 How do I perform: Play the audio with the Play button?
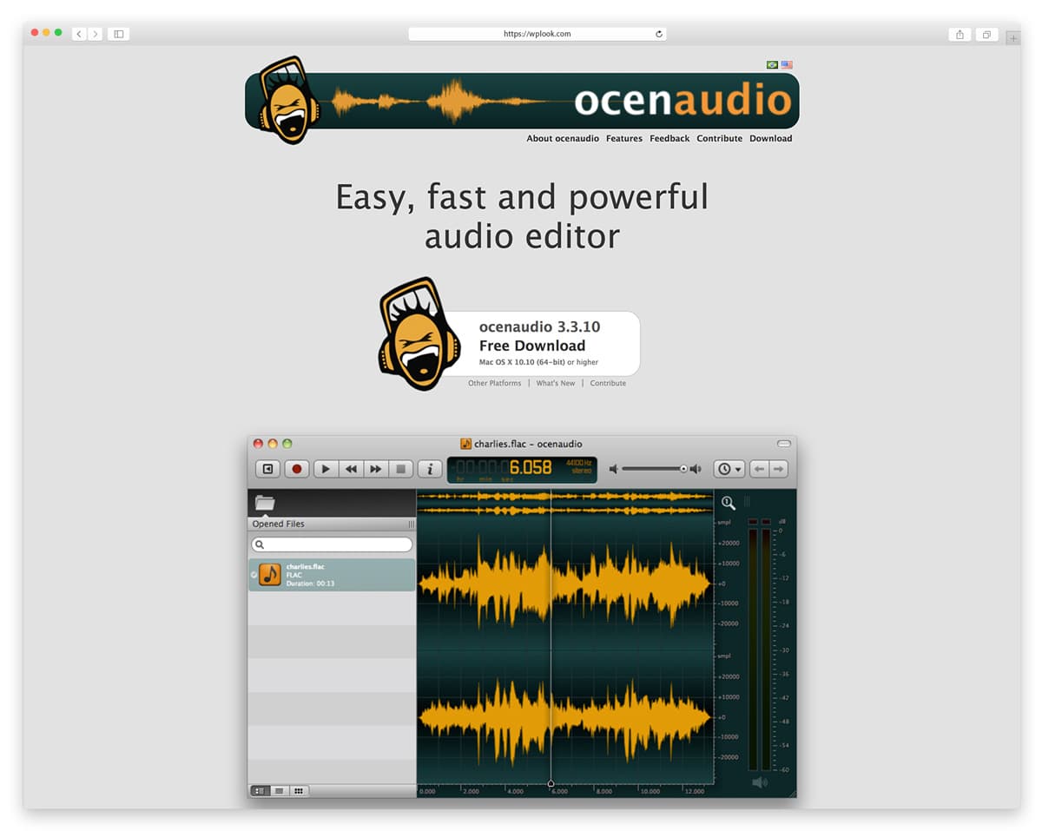click(326, 469)
